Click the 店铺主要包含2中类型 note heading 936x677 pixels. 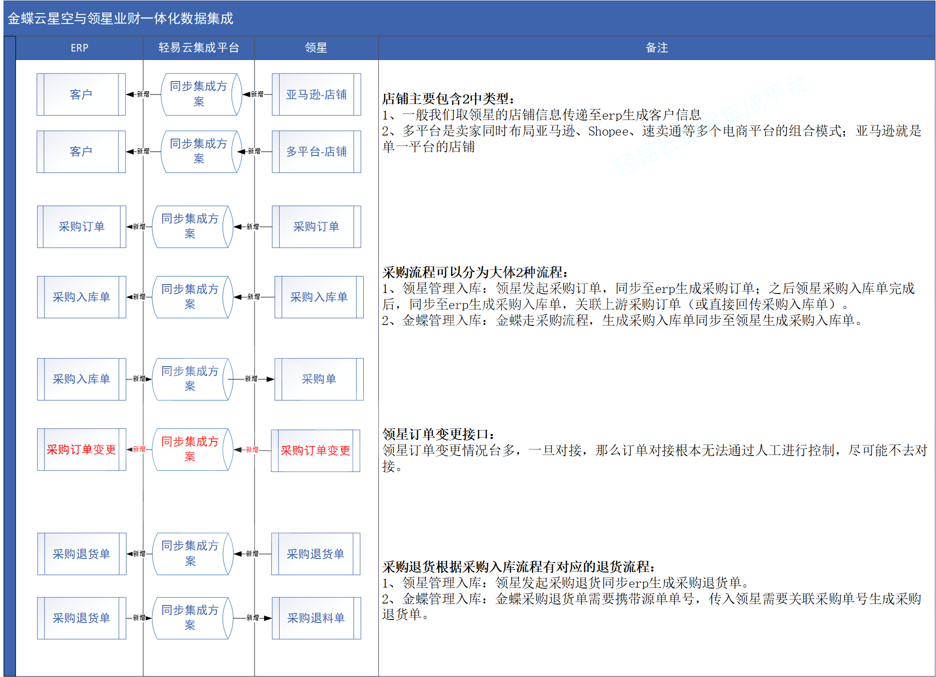pos(448,98)
